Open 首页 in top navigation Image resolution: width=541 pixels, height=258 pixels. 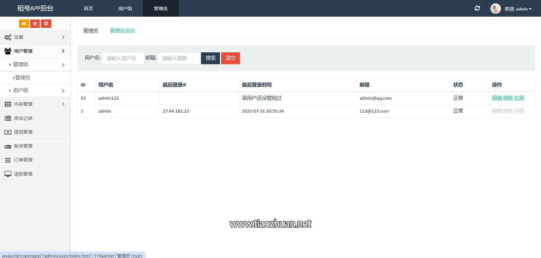pos(88,9)
